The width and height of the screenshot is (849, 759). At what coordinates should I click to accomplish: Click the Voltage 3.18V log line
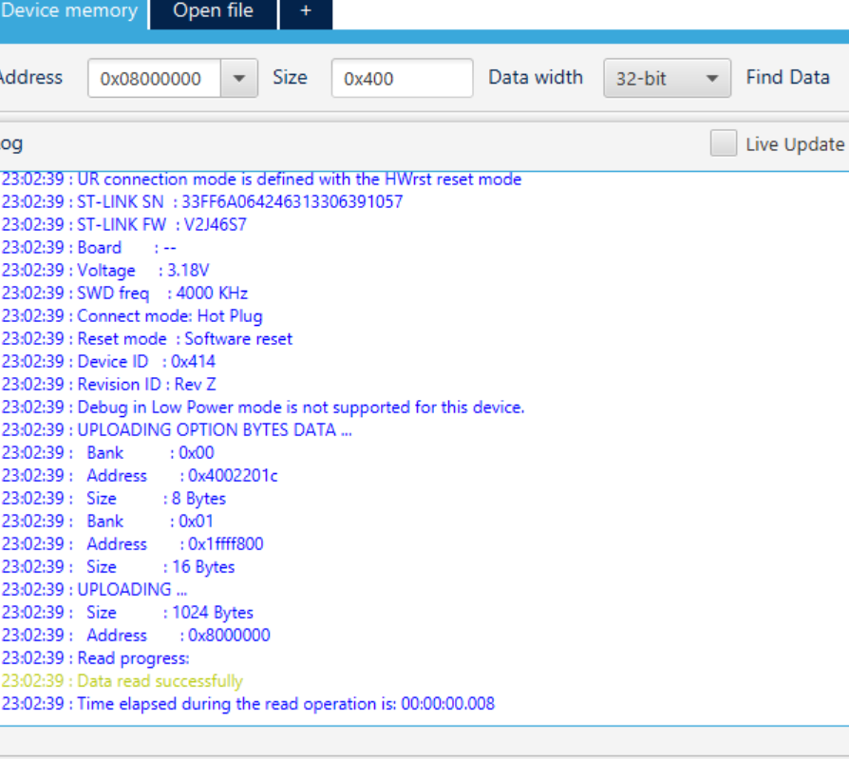point(104,270)
